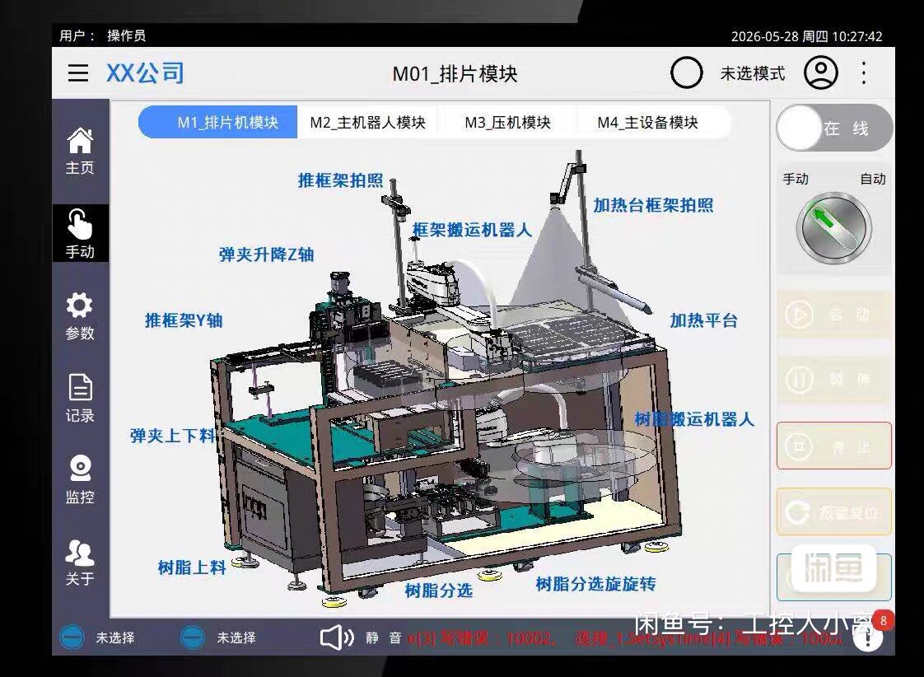This screenshot has height=677, width=924.
Task: Select the 树脂上料 label
Action: coord(192,568)
